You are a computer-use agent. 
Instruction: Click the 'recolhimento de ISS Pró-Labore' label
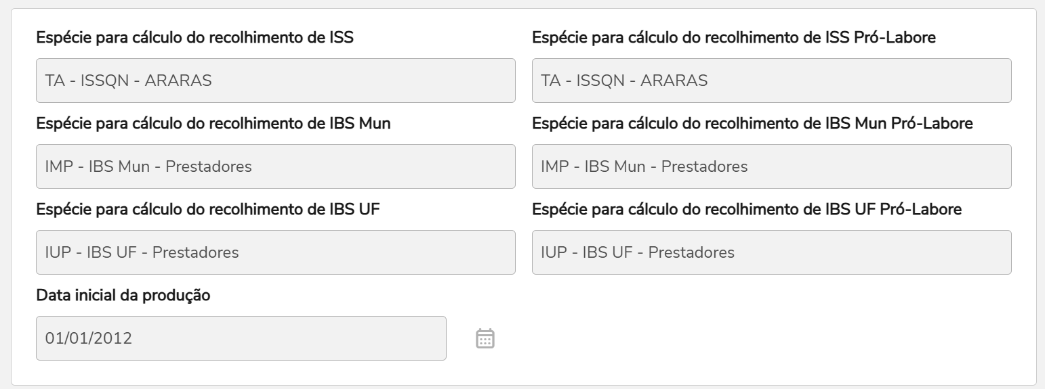click(x=734, y=38)
